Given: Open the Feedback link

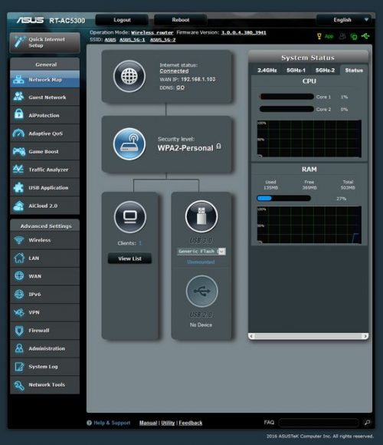Looking at the screenshot, I should pos(191,423).
